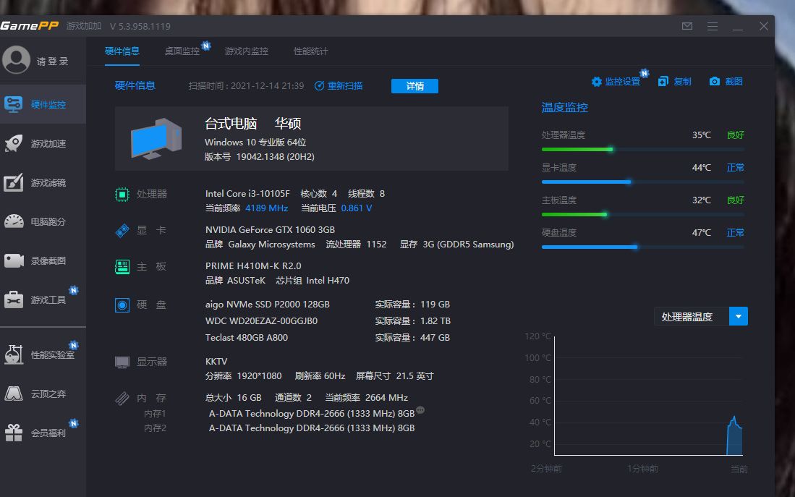Click the 温度监控 heading
The width and height of the screenshot is (795, 497).
pyautogui.click(x=565, y=108)
